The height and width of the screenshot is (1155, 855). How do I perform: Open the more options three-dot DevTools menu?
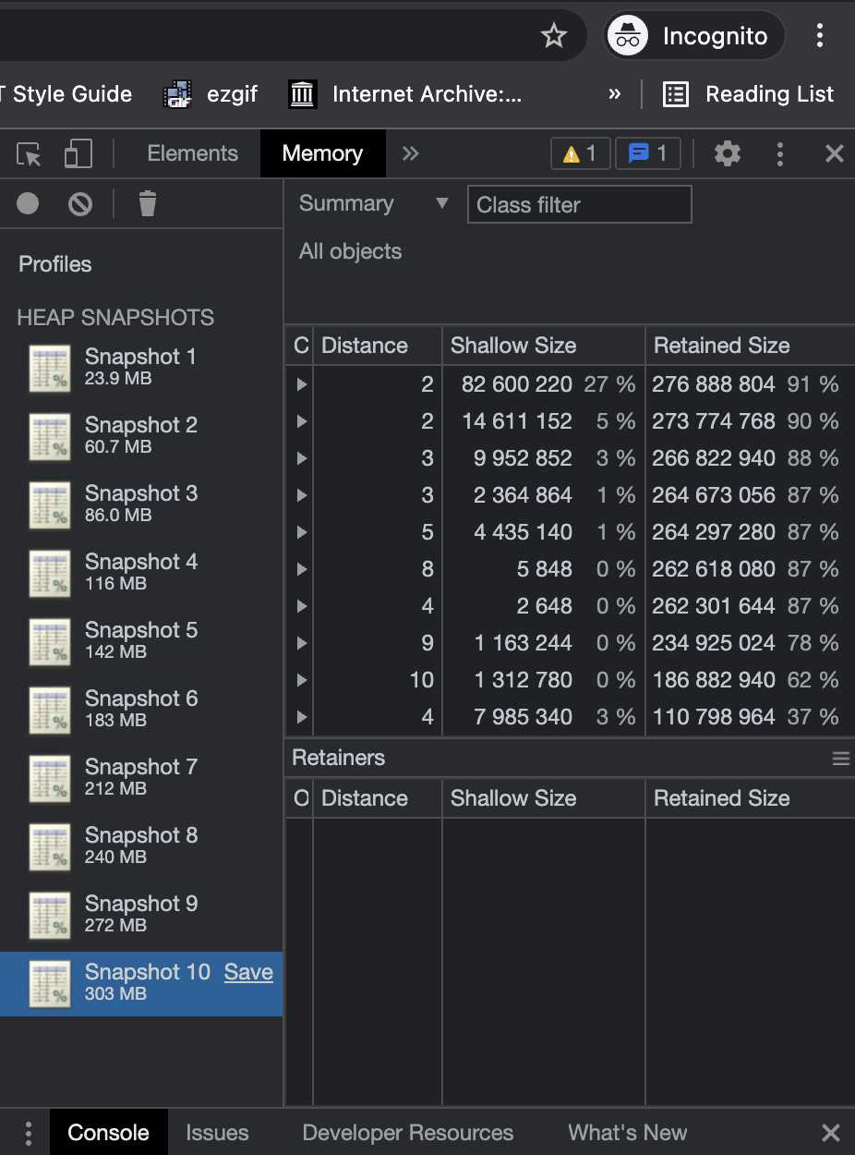[781, 153]
